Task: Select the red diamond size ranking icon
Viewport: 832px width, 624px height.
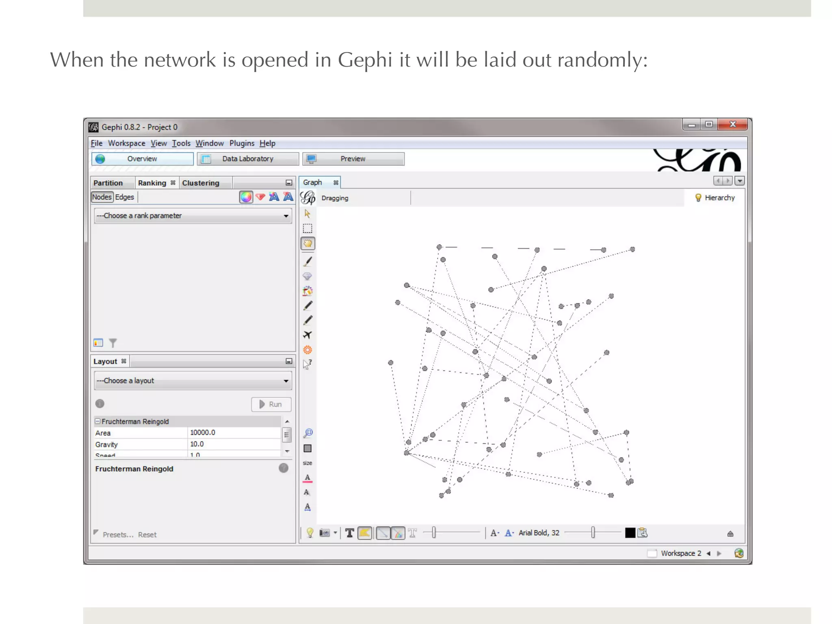Action: coord(260,197)
